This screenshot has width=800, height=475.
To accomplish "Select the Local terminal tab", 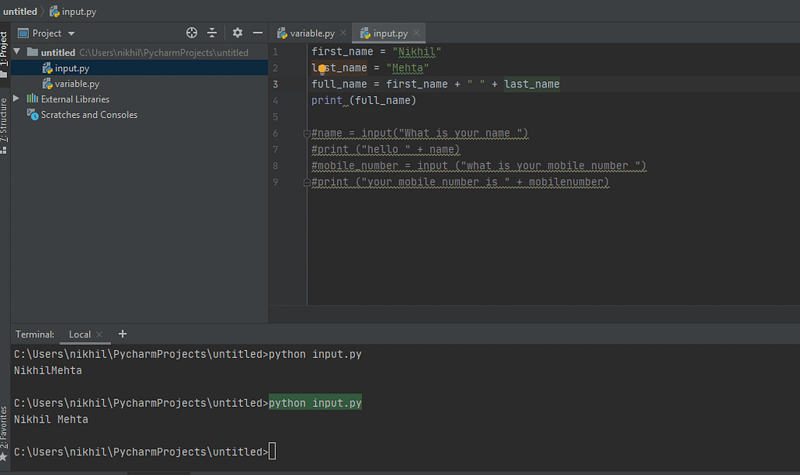I will point(80,334).
